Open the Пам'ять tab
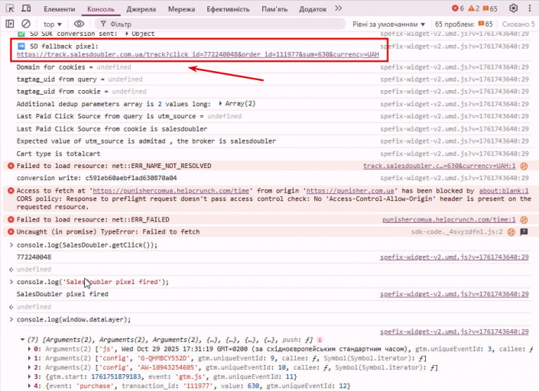The width and height of the screenshot is (539, 391). tap(274, 9)
